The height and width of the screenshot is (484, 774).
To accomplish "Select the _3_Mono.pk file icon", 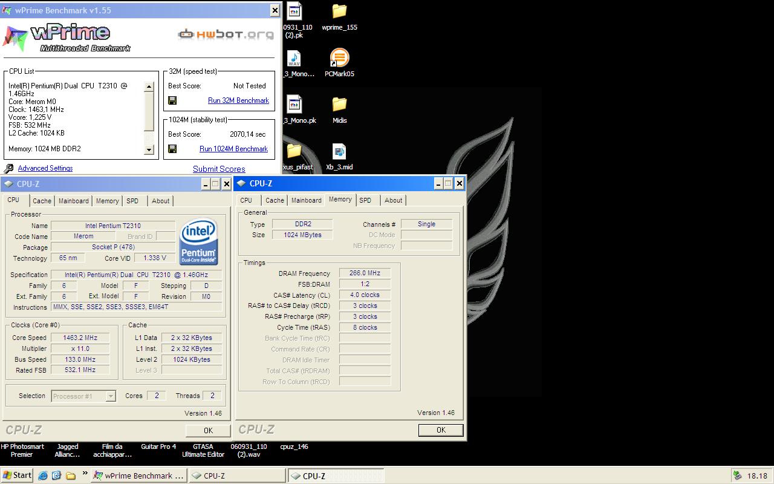I will tap(294, 105).
